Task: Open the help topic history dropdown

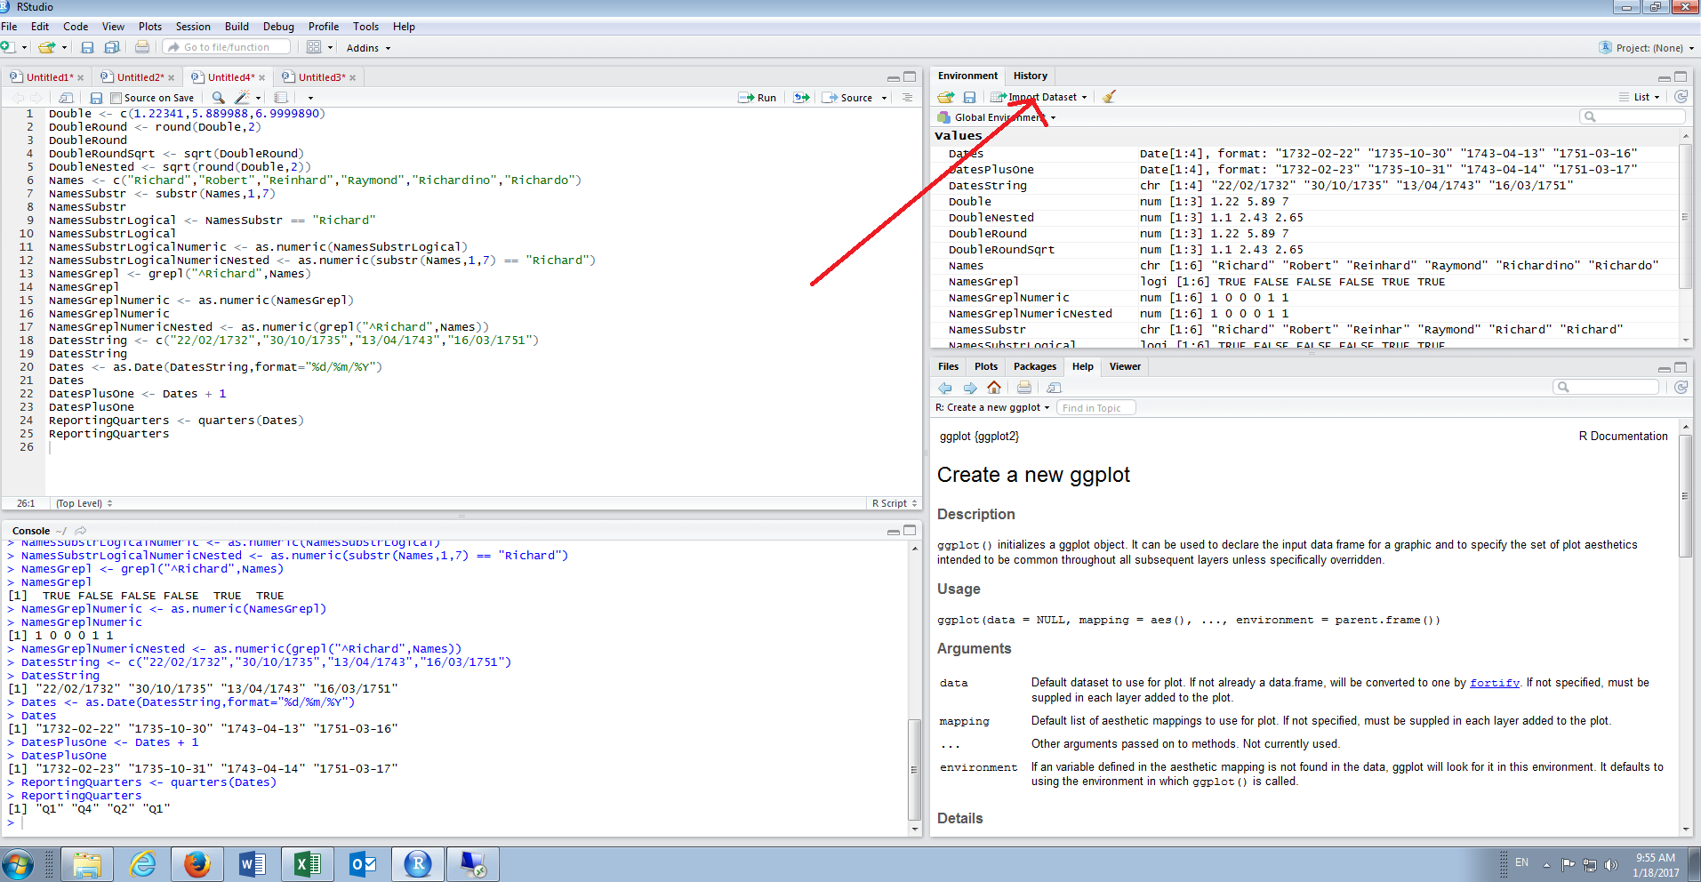Action: coord(992,407)
